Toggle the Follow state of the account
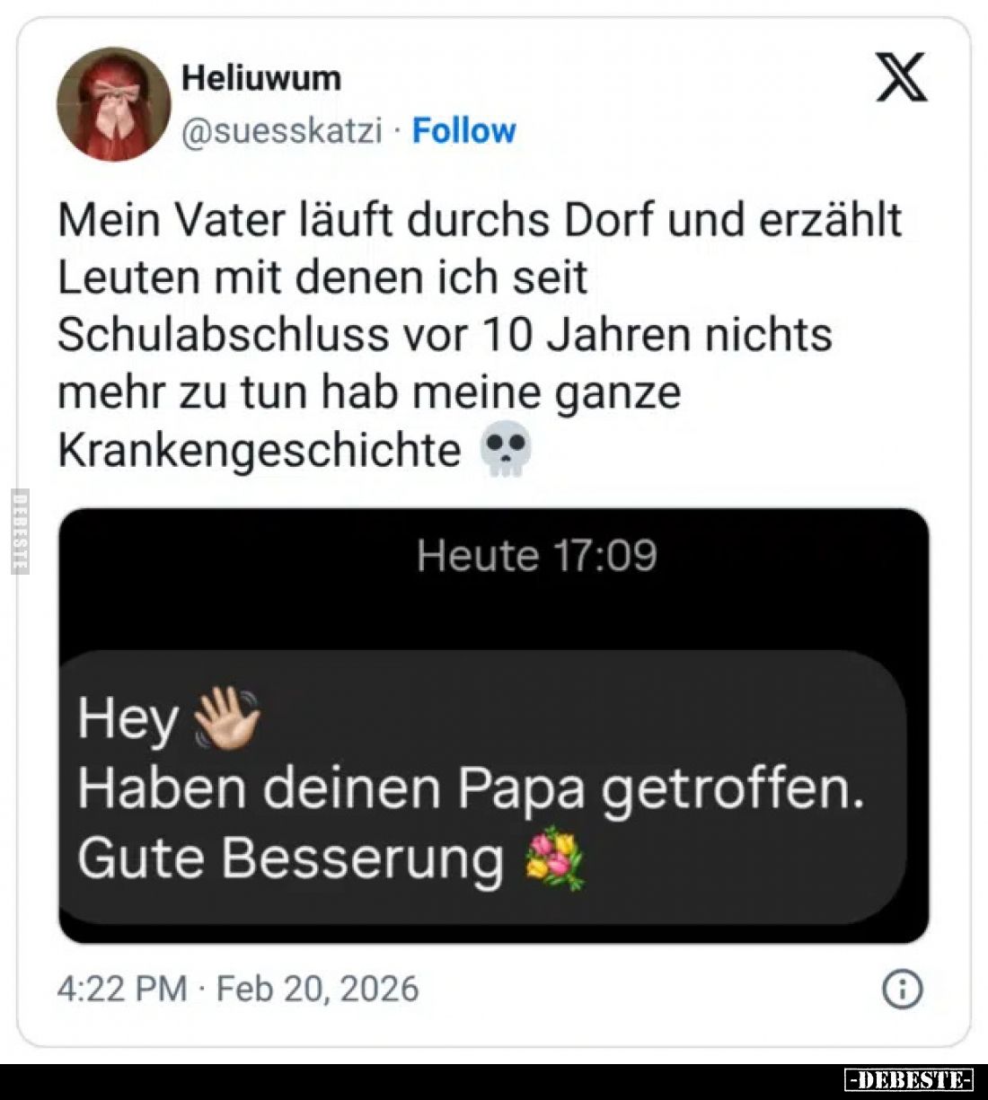 click(463, 129)
